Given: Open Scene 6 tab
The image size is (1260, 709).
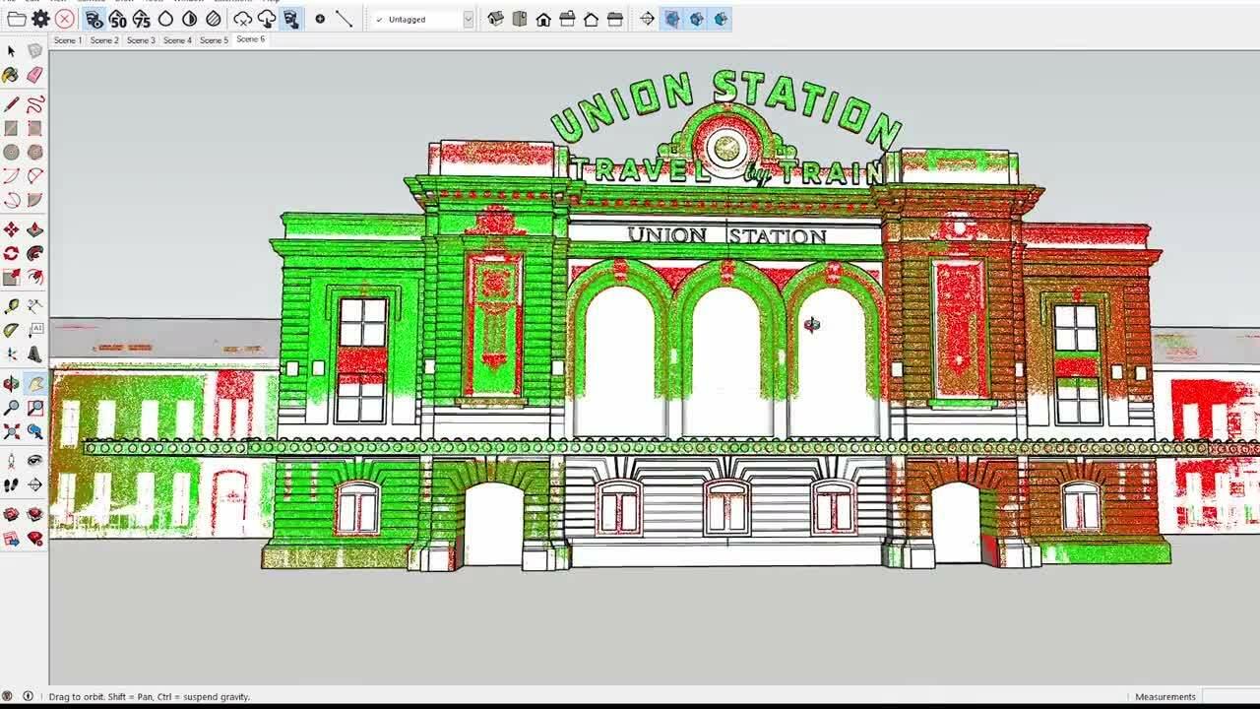Looking at the screenshot, I should pos(250,39).
